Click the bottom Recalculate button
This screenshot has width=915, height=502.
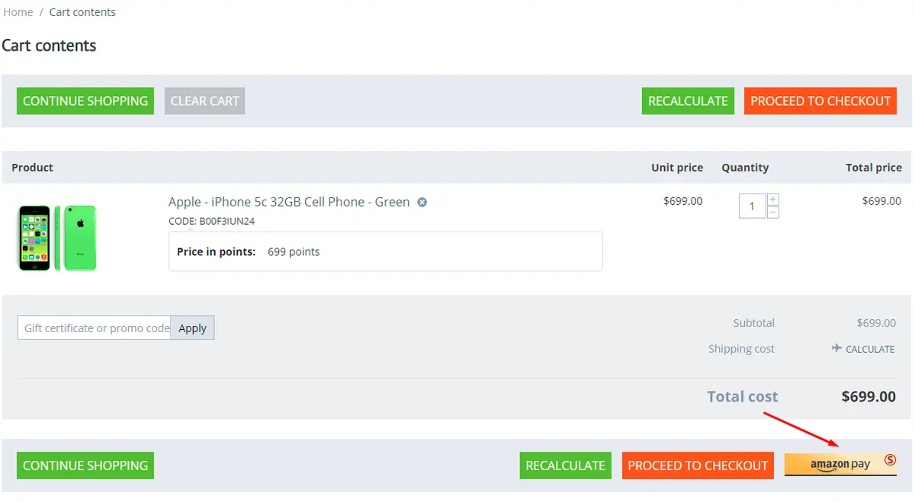565,465
